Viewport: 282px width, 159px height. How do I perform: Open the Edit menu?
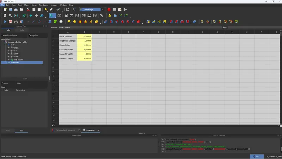pos(8,5)
